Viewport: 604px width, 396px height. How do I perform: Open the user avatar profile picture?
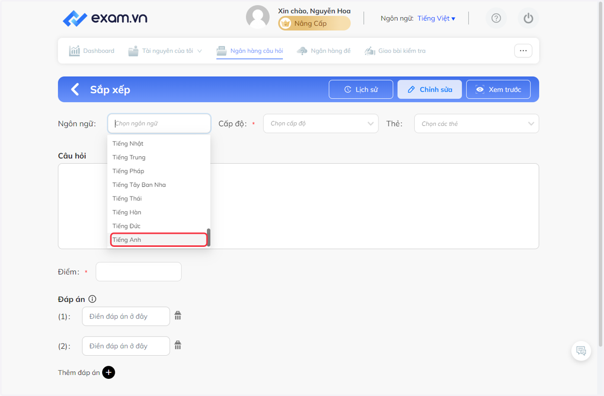[258, 17]
